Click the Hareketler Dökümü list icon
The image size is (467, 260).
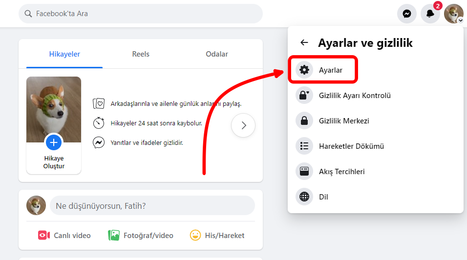pyautogui.click(x=304, y=146)
